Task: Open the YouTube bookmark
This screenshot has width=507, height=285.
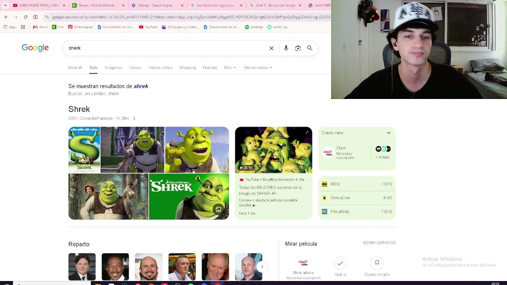Action: point(148,27)
